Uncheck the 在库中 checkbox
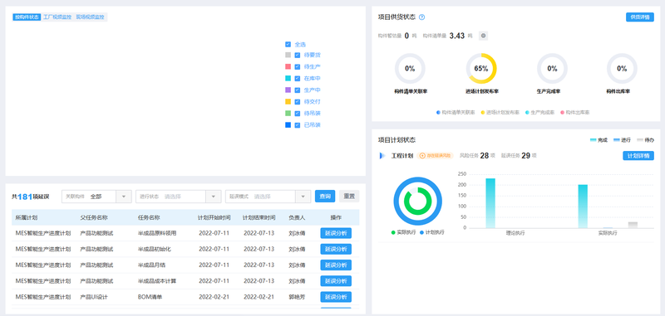Screen dimensions: 665x316 click(x=298, y=78)
